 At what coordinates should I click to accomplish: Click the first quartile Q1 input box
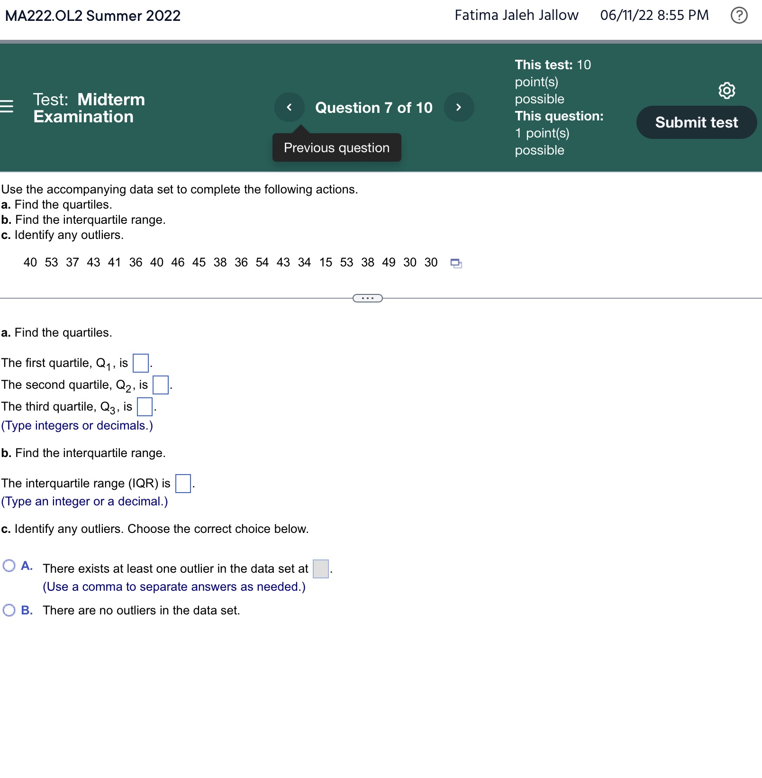coord(141,362)
